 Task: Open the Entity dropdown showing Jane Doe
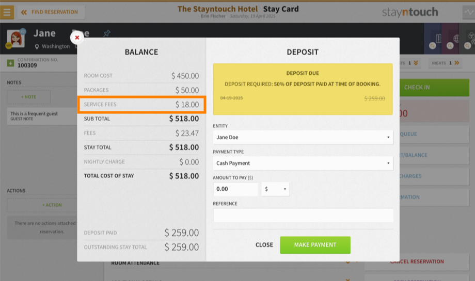[303, 137]
